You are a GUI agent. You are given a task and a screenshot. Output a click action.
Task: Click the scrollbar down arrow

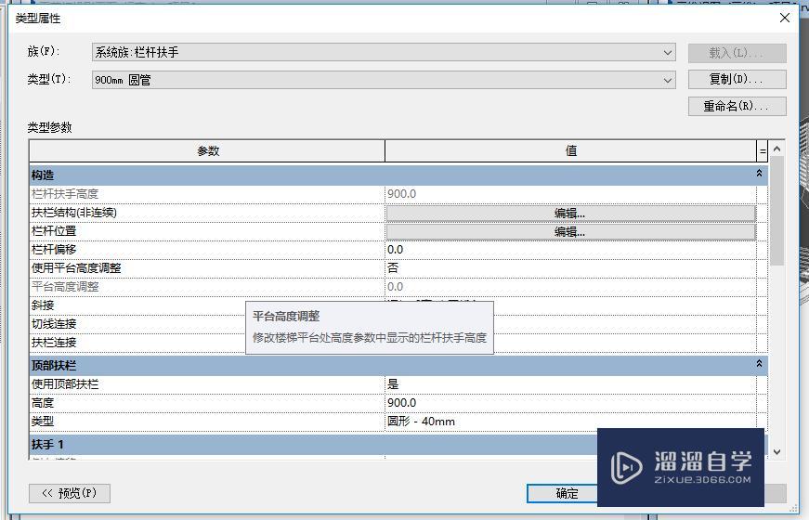[x=777, y=452]
